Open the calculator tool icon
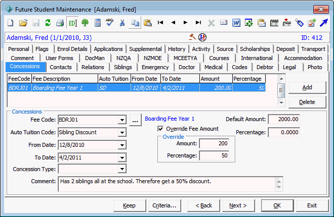Viewport: 334px width, 217px height. coord(98,23)
